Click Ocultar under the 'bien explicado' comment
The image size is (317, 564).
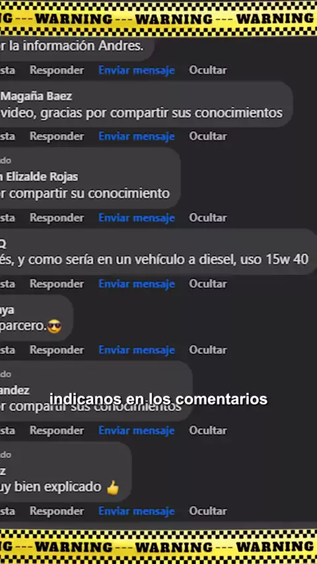(x=207, y=511)
